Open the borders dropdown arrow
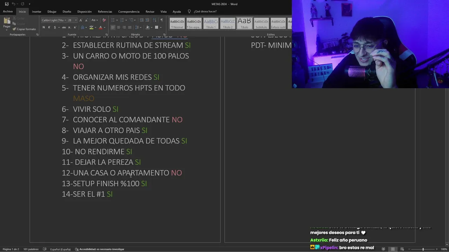The image size is (449, 252). [161, 27]
